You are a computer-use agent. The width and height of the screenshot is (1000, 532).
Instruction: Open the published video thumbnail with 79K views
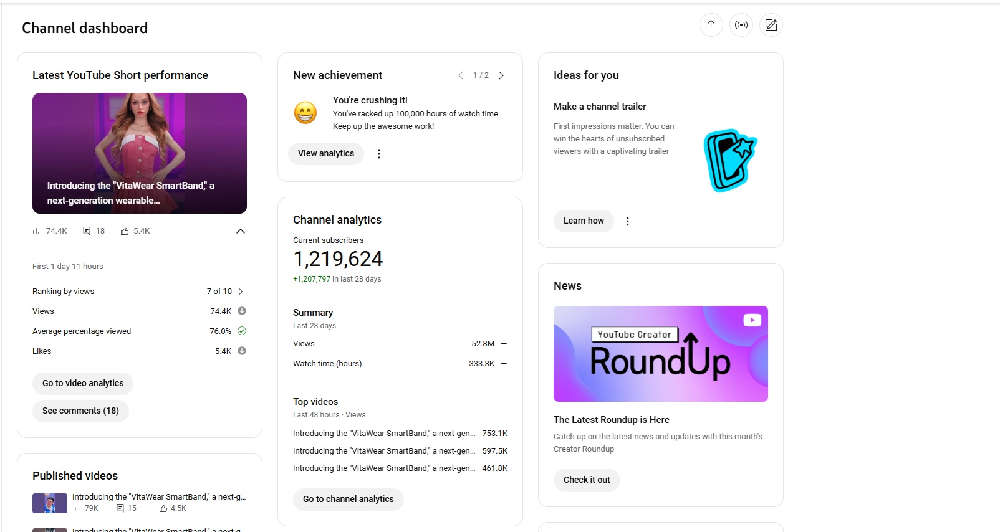point(50,503)
